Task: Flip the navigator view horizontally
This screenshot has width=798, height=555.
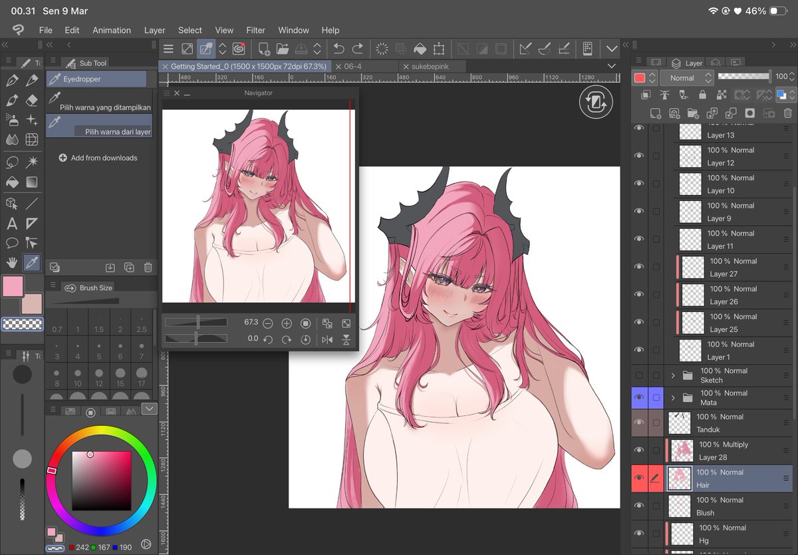Action: 327,339
